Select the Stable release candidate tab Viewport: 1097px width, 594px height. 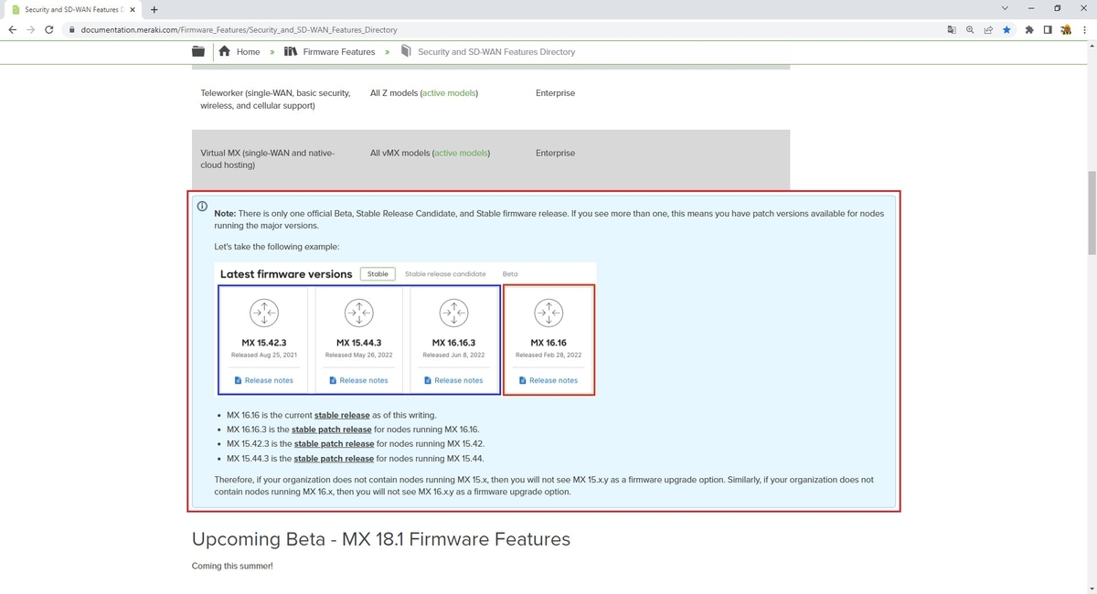445,274
